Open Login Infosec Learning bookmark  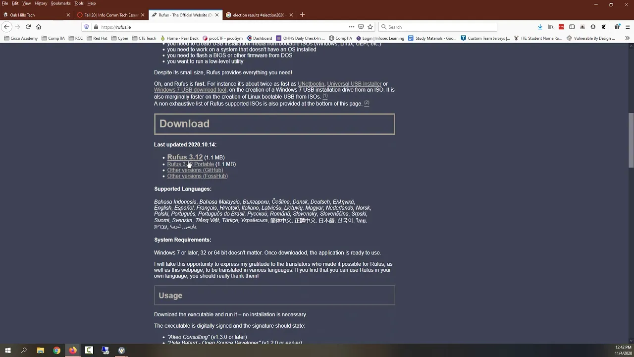[380, 38]
